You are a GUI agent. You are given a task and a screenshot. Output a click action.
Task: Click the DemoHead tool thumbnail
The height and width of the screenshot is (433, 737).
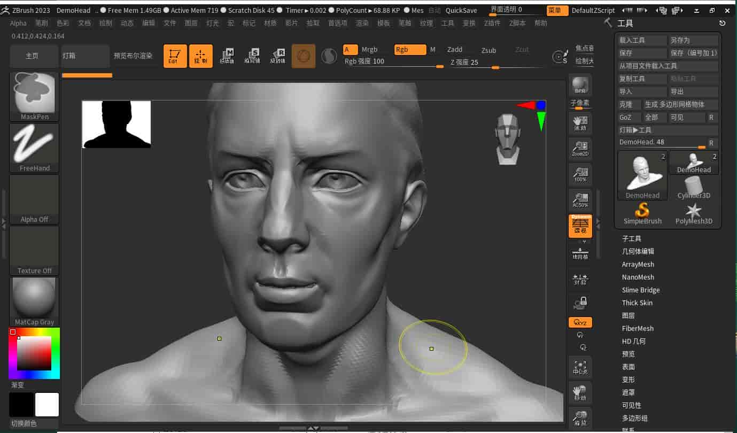click(x=642, y=175)
